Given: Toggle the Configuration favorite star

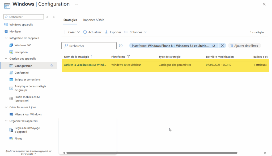Looking at the screenshot, I should pyautogui.click(x=52, y=66).
